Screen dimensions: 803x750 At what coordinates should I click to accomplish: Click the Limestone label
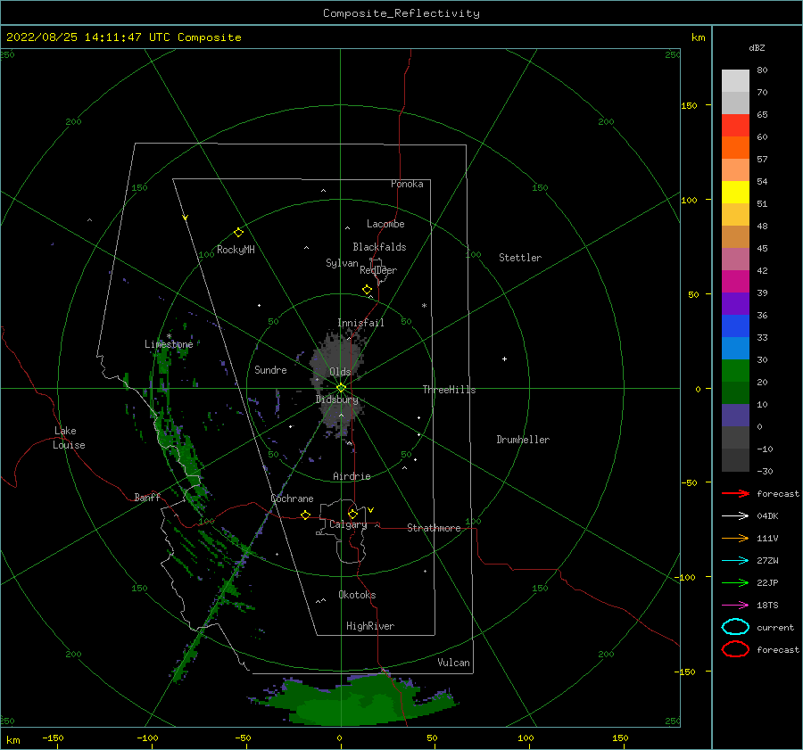click(x=169, y=344)
